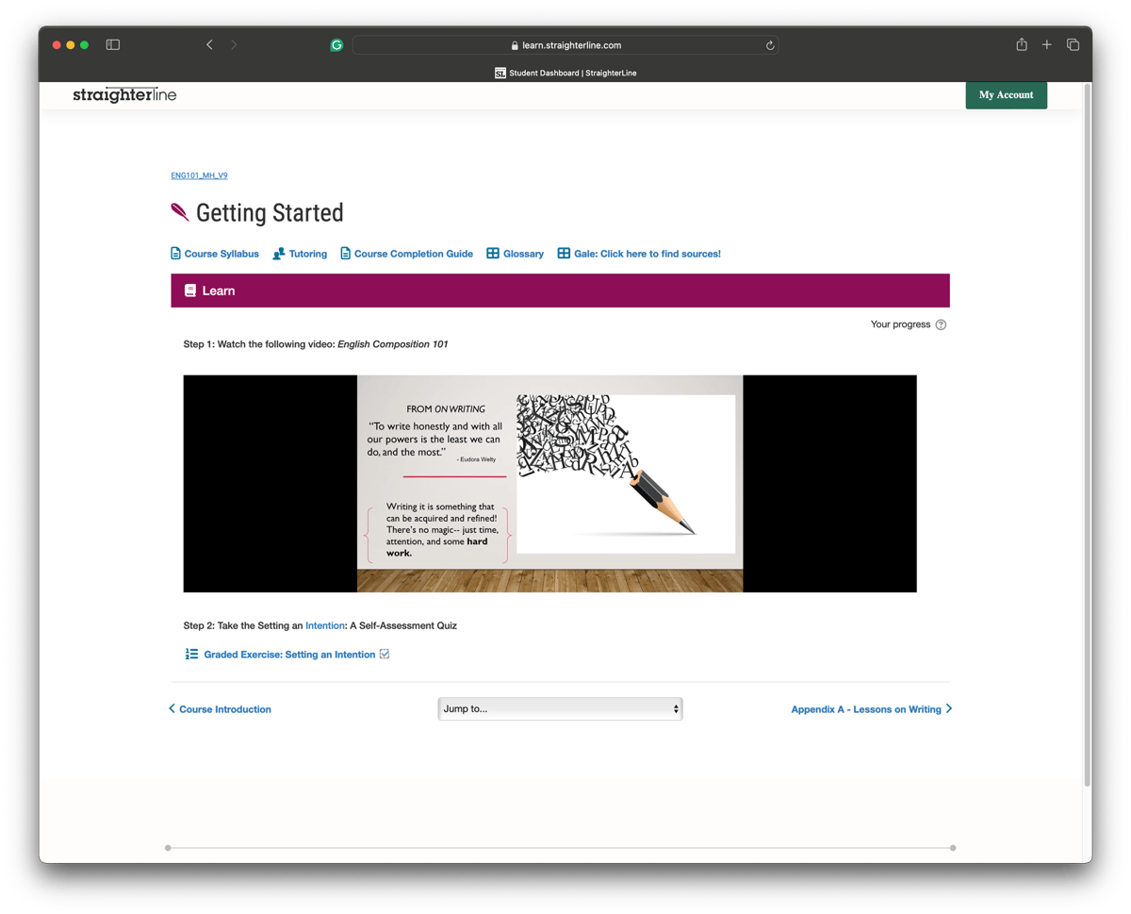Click the pink quill icon beside Getting Started

179,211
